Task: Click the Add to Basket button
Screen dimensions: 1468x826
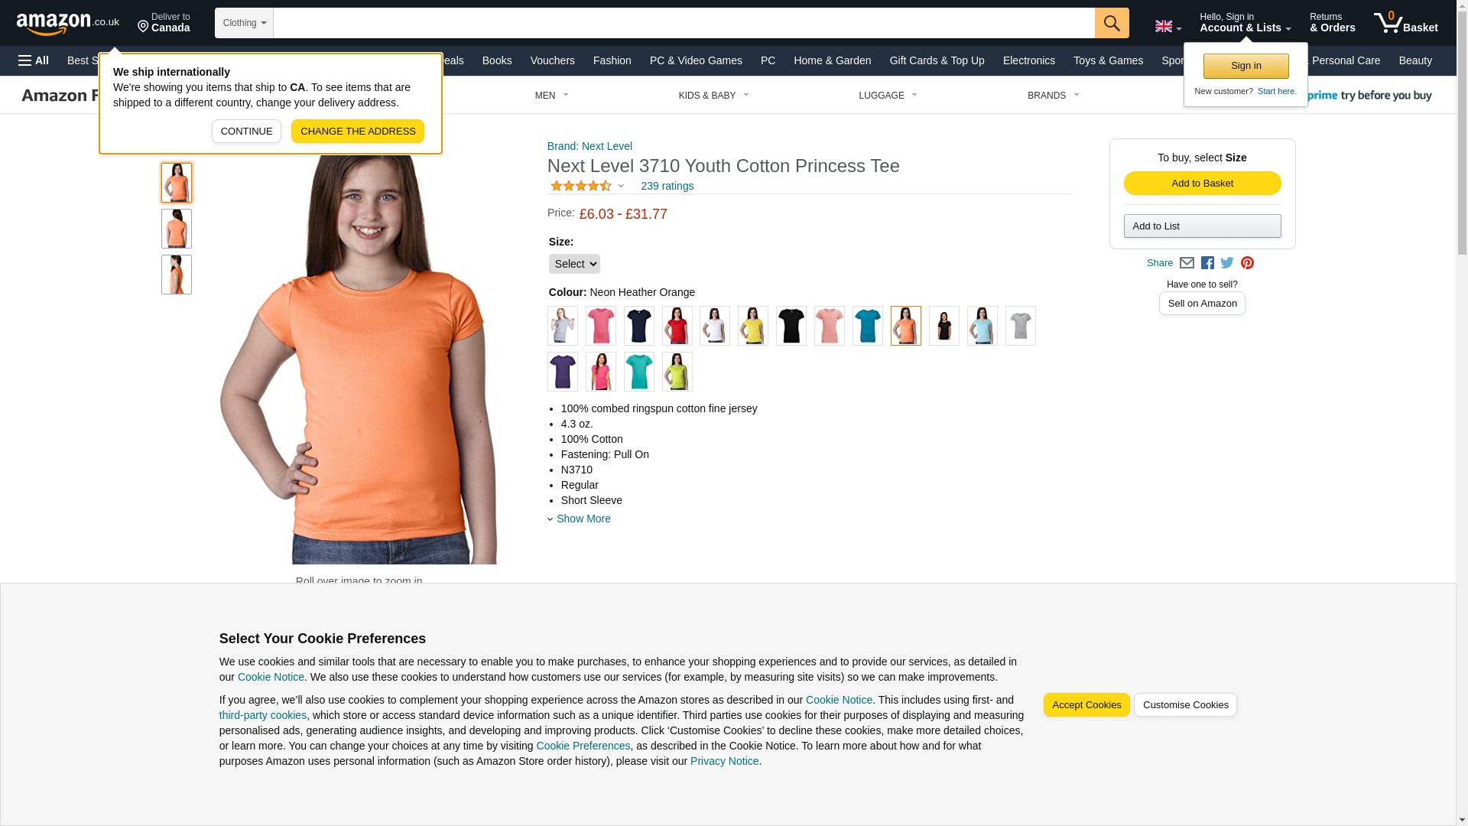Action: (x=1202, y=184)
